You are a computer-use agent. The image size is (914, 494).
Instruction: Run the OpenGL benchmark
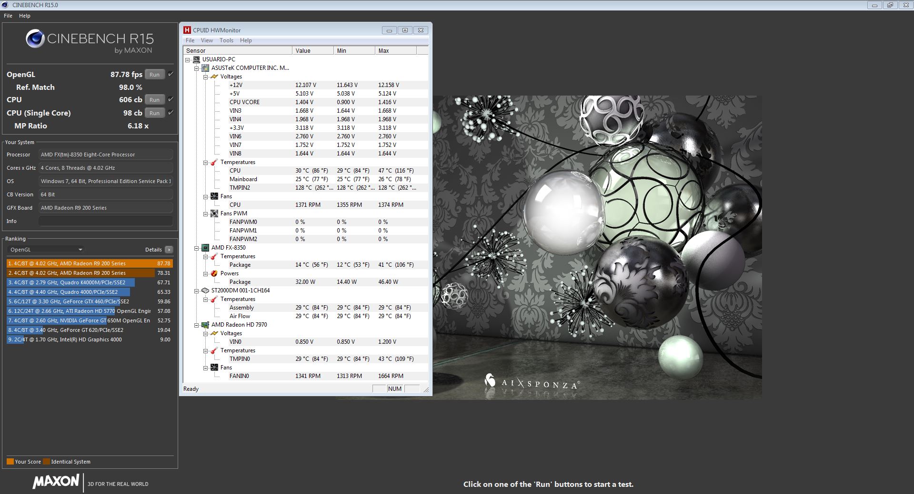pos(154,75)
